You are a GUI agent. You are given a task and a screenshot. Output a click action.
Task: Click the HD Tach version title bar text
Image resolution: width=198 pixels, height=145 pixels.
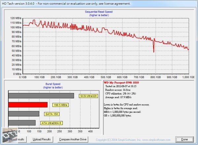(66, 4)
